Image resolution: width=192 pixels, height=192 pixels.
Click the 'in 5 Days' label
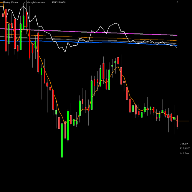(185, 153)
